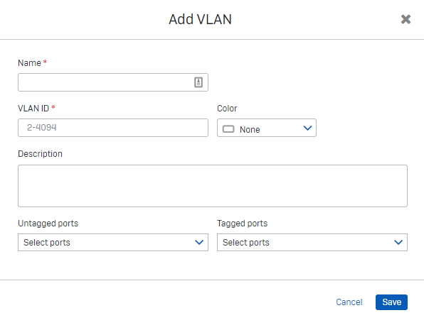Click the Tagged ports label
This screenshot has width=424, height=325.
[243, 224]
